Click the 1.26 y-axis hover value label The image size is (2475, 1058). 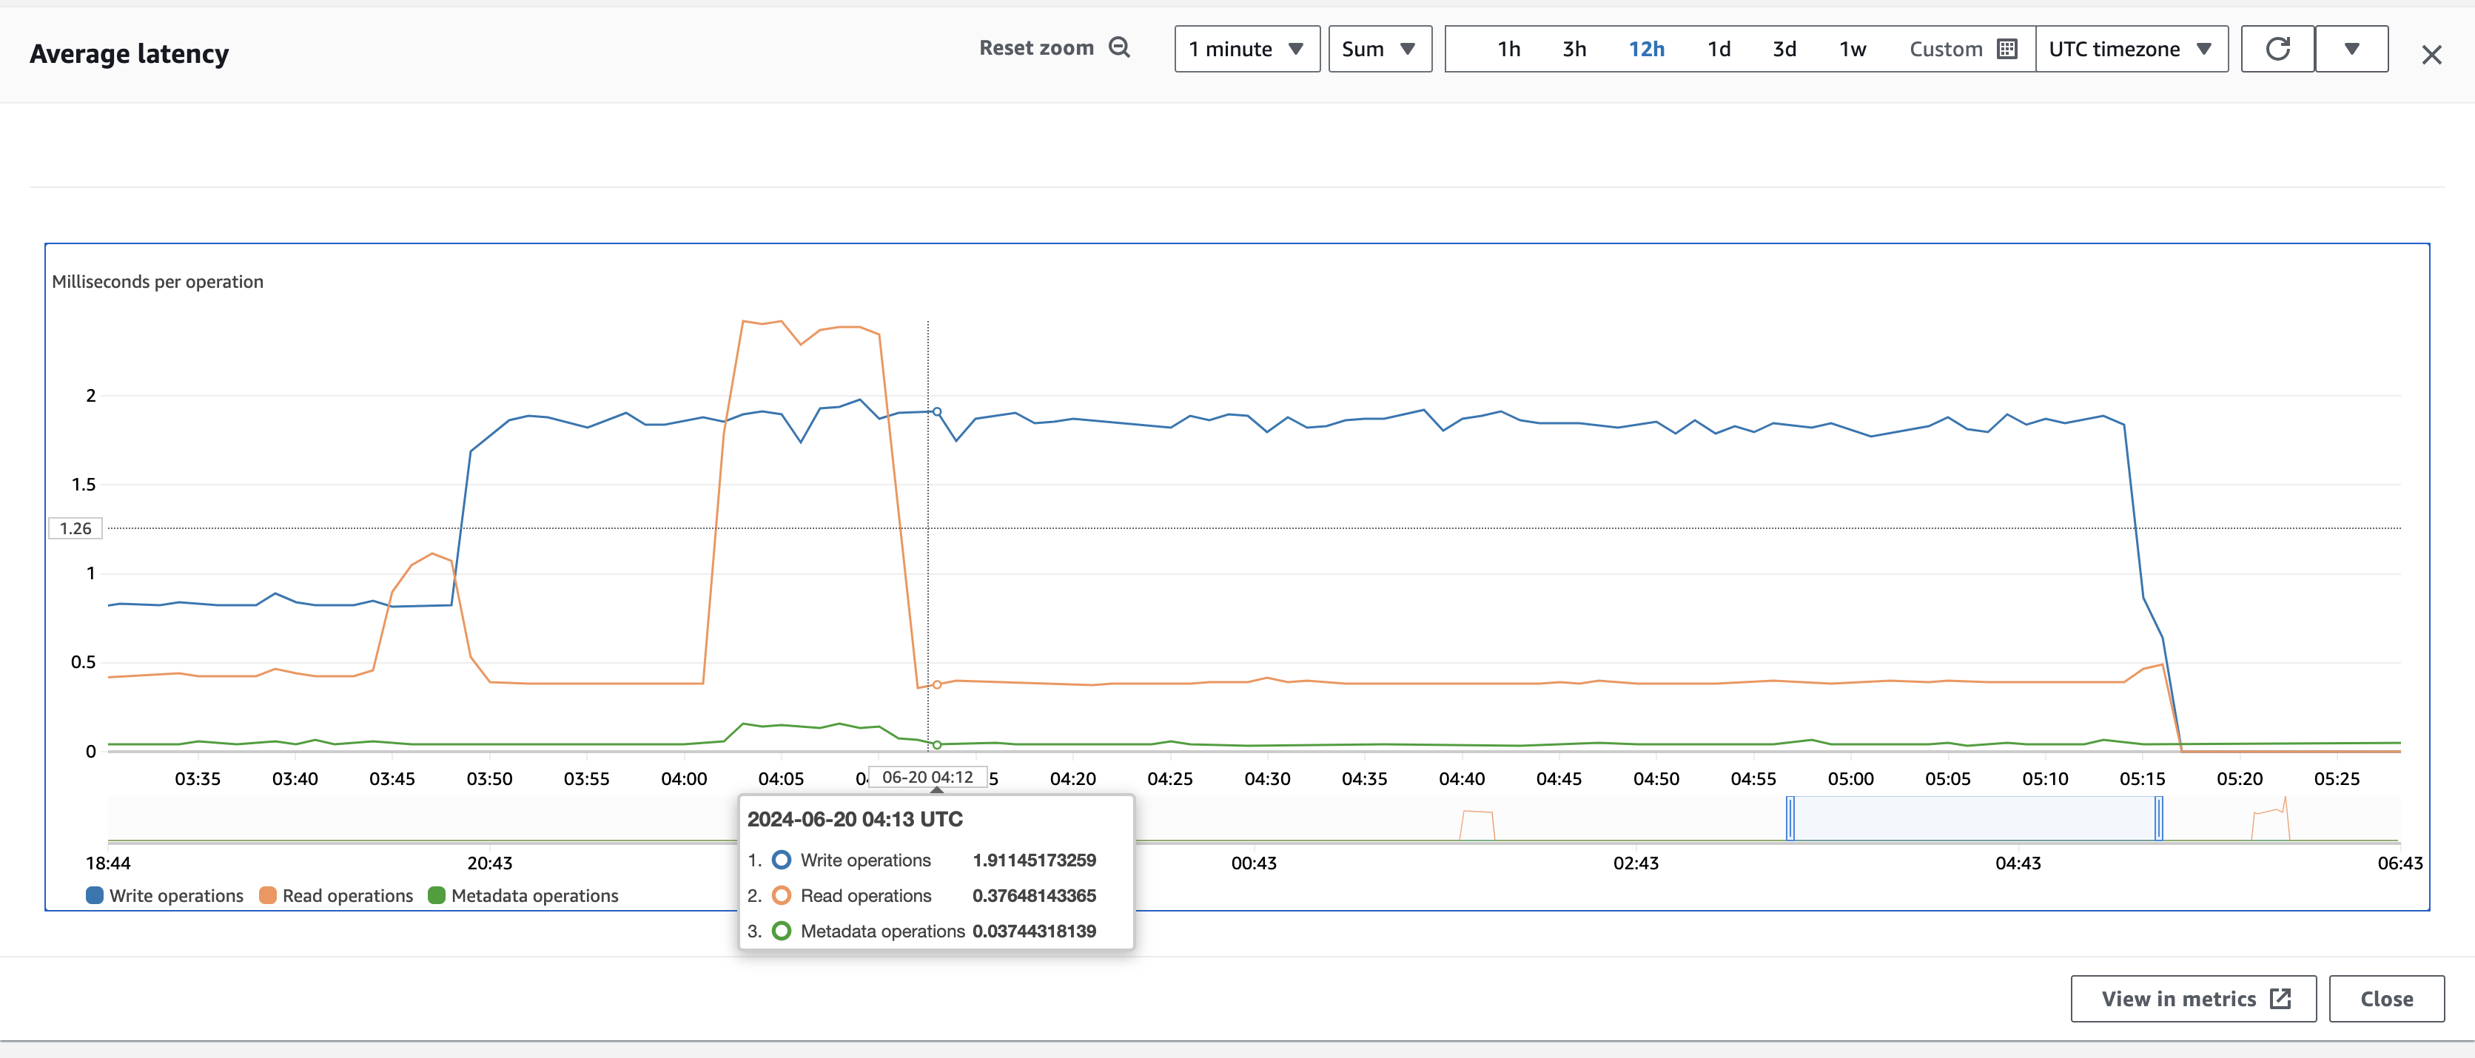[75, 528]
